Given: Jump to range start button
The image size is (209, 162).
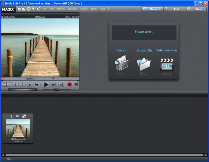Looking at the screenshot, I should [x=29, y=85].
